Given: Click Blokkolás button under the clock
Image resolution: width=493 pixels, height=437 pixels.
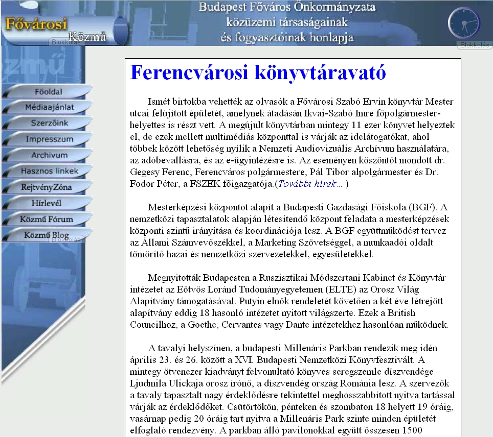Looking at the screenshot, I should coord(475,45).
